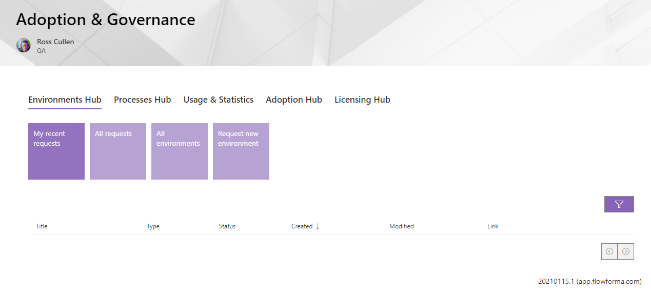Switch to Processes Hub tab
The image size is (651, 292).
click(142, 100)
